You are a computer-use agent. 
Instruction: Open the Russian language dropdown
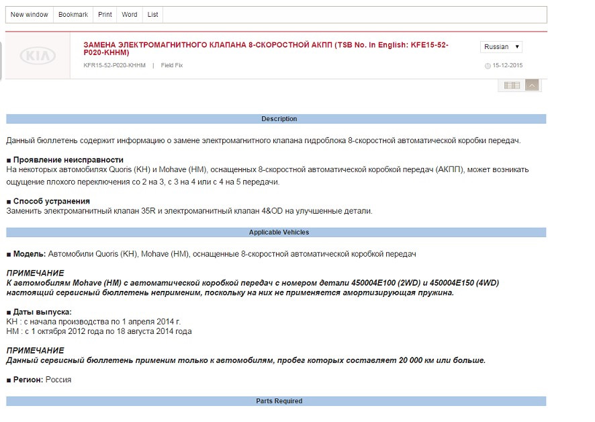(x=501, y=47)
